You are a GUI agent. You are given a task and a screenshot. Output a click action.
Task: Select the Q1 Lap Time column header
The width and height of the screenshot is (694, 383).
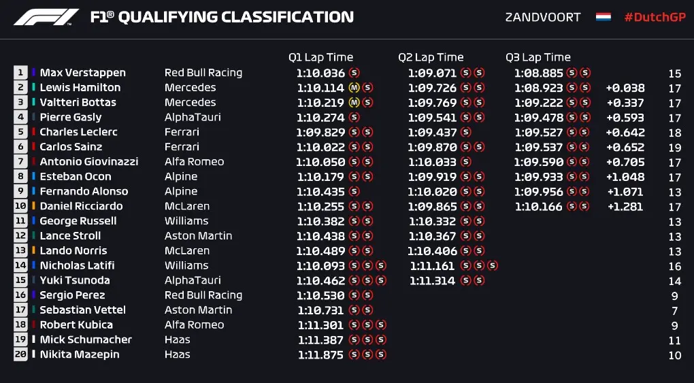(x=320, y=58)
